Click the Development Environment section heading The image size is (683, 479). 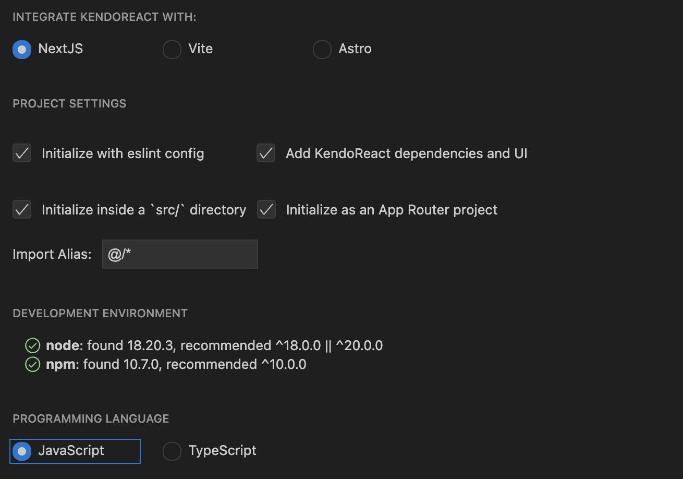[100, 313]
